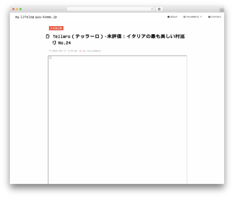Open the about menu item
The image size is (234, 198).
[x=172, y=17]
